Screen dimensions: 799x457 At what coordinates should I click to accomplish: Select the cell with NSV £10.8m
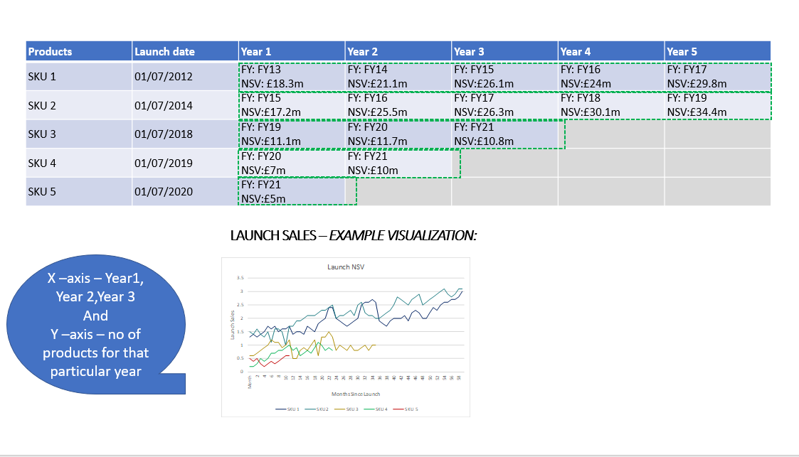504,134
